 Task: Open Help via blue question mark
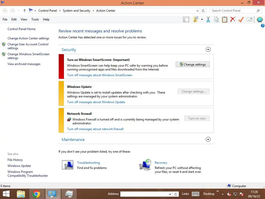262,26
